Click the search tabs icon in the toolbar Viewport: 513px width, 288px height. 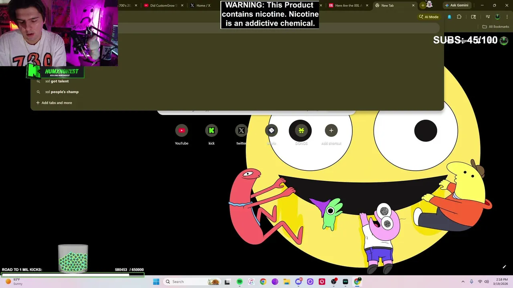point(473,17)
